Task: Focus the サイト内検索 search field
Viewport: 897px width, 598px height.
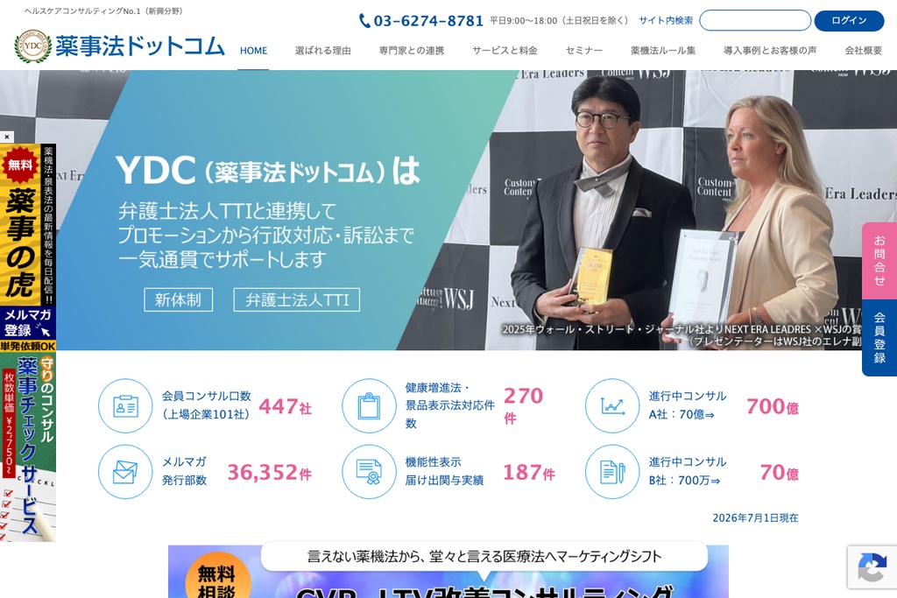Action: tap(754, 21)
